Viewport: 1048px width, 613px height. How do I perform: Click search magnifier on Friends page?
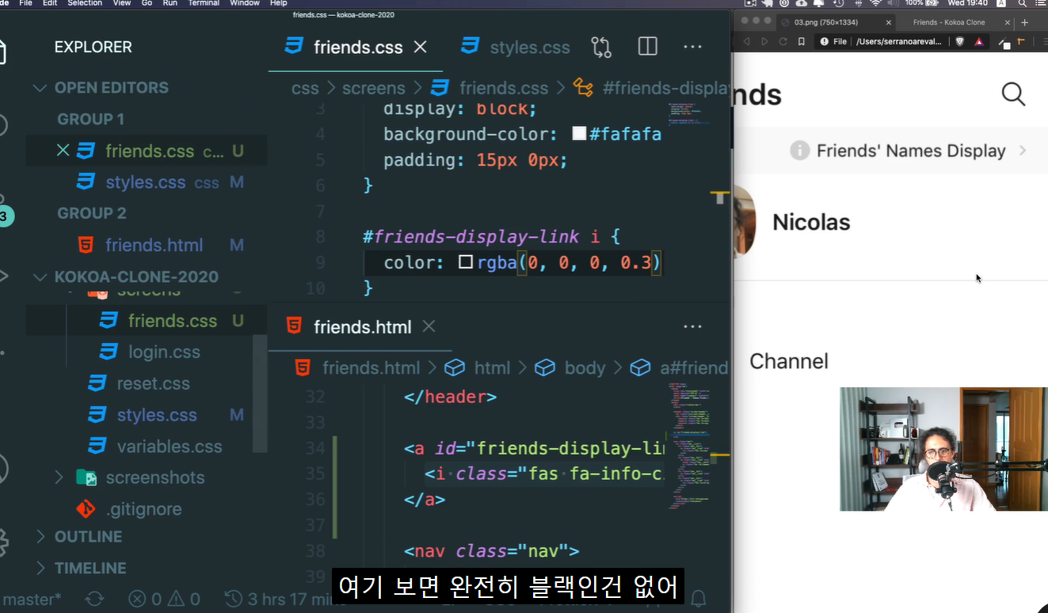coord(1013,94)
